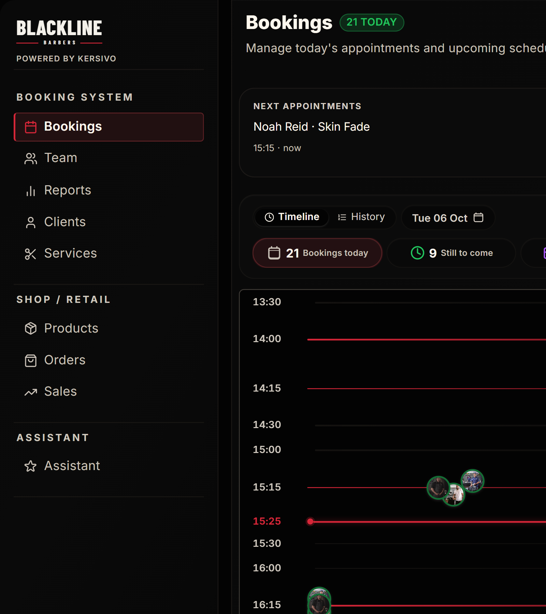Image resolution: width=546 pixels, height=614 pixels.
Task: Open the Sales page
Action: pyautogui.click(x=109, y=392)
